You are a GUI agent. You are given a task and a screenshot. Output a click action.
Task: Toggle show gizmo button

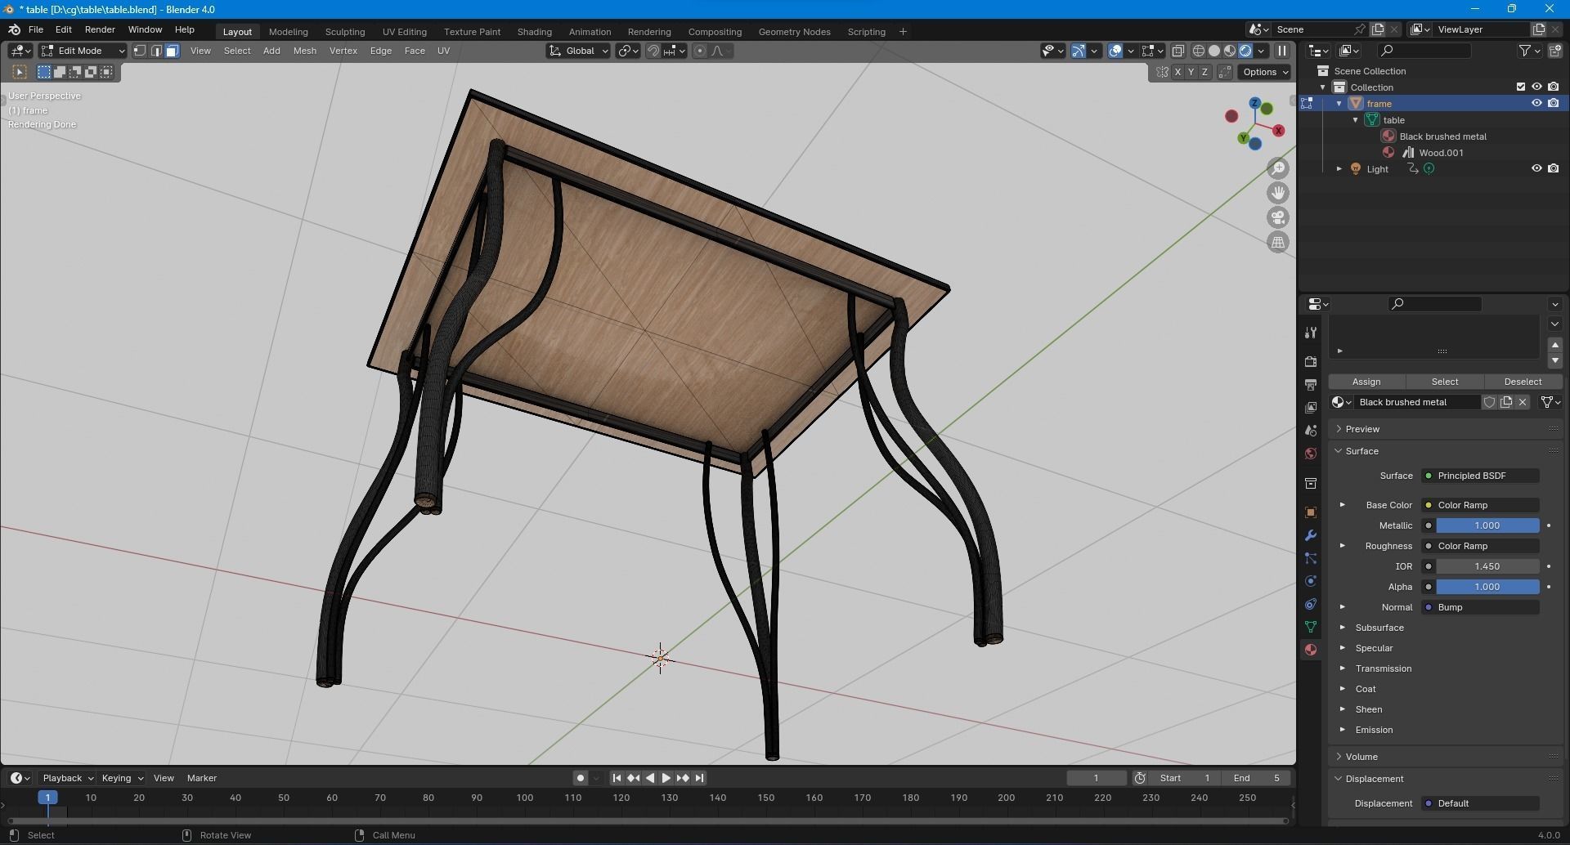click(x=1079, y=51)
